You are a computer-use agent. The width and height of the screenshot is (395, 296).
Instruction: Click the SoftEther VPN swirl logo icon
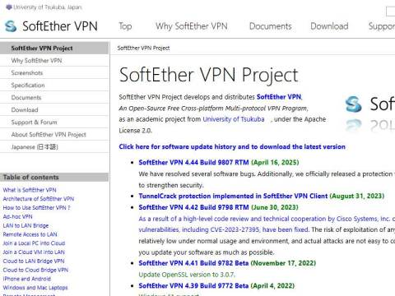click(x=11, y=26)
